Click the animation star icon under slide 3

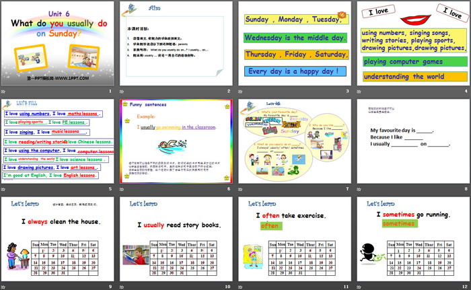coord(240,92)
